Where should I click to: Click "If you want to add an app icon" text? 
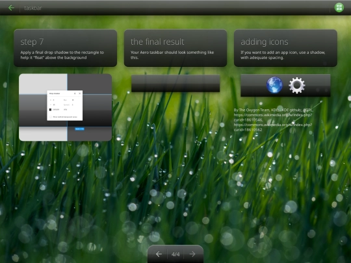click(x=283, y=55)
